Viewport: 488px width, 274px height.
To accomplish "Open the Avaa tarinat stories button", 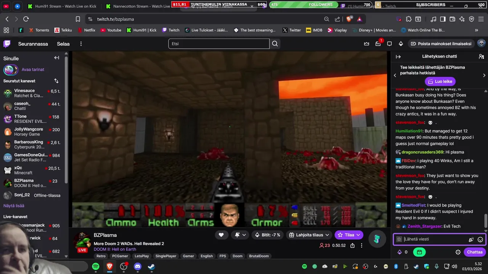I will tap(24, 70).
